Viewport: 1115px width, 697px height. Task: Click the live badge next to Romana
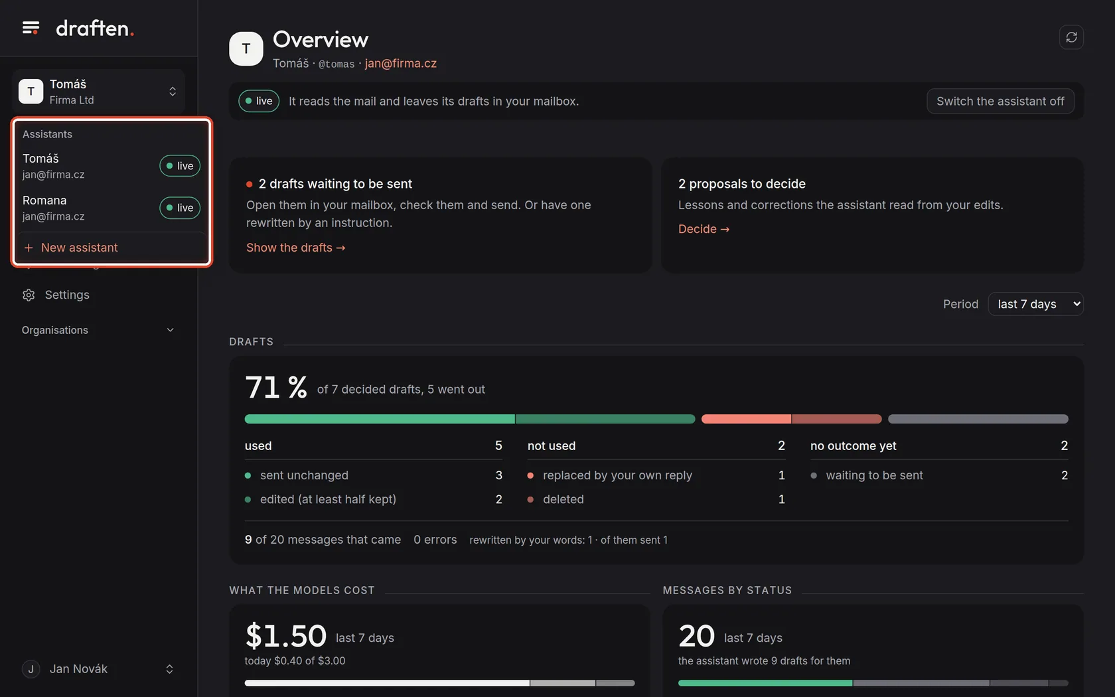[x=180, y=208]
